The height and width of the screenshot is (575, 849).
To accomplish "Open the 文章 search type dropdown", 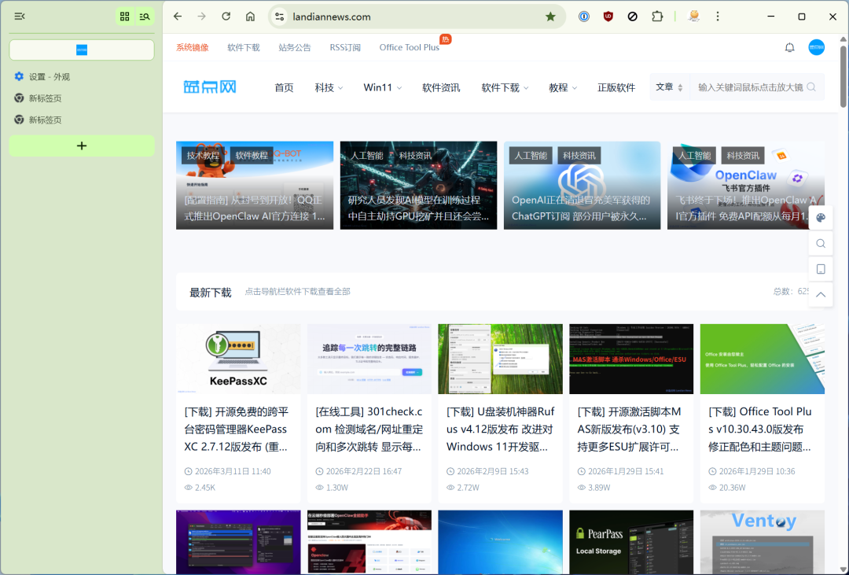I will tap(669, 87).
